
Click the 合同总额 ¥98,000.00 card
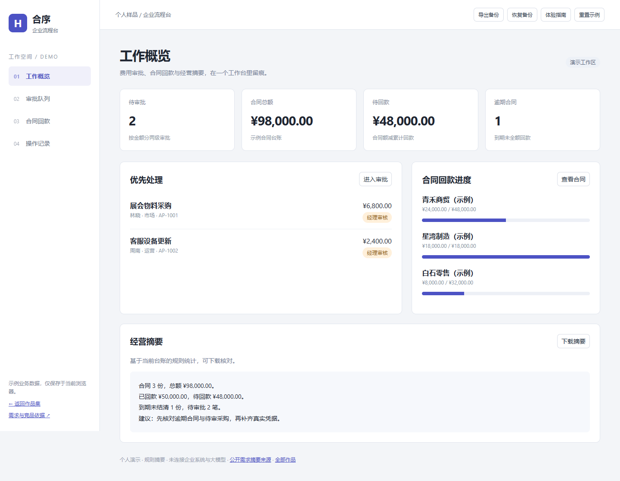pos(299,120)
